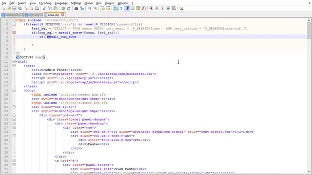Close the index.php tab

click(63, 15)
